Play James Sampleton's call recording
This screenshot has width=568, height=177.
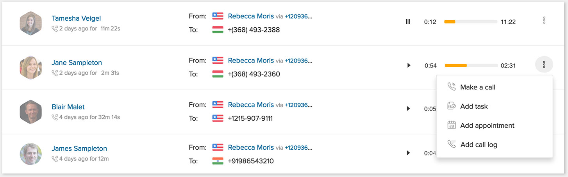(x=408, y=153)
